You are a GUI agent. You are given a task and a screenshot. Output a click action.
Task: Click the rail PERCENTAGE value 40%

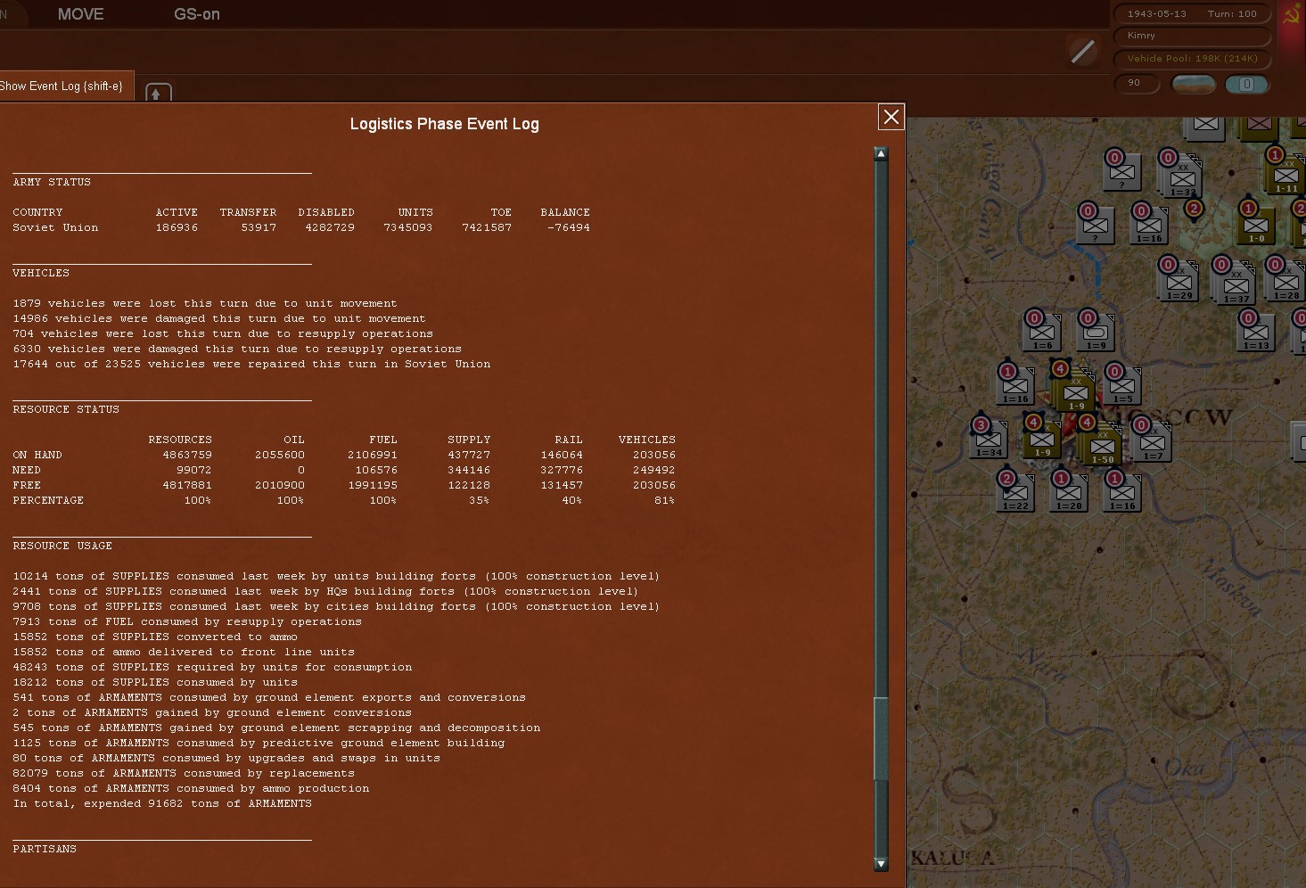click(572, 500)
